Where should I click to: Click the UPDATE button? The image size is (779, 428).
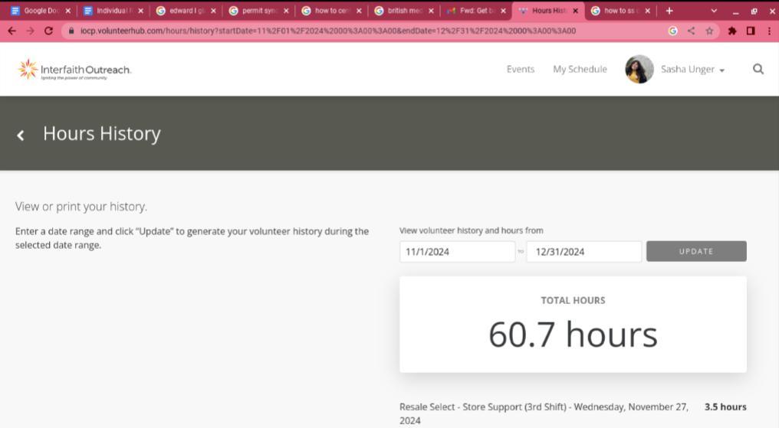[x=696, y=251]
